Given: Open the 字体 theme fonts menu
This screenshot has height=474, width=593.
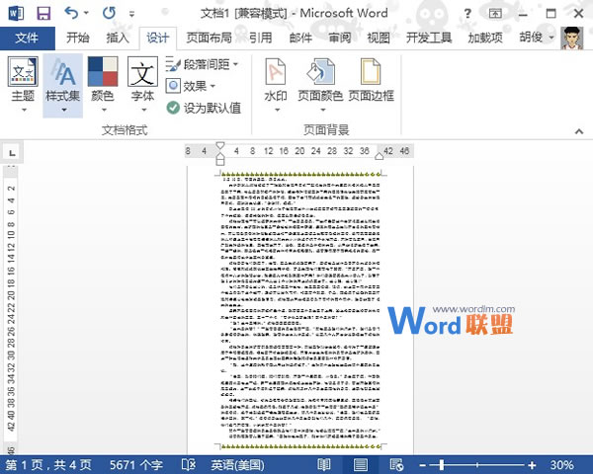Looking at the screenshot, I should pyautogui.click(x=142, y=85).
